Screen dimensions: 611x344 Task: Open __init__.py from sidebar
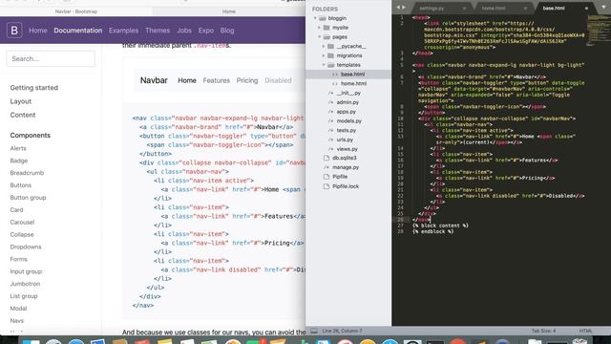point(348,93)
